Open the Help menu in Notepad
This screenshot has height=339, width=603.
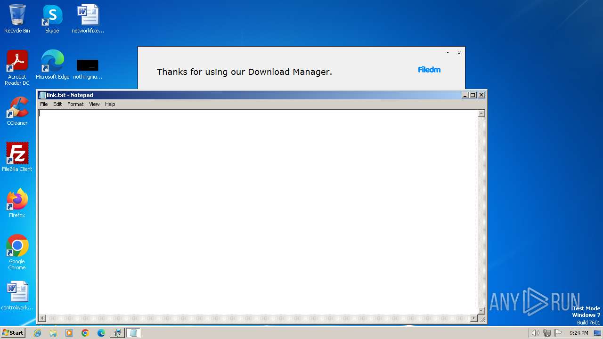coord(110,104)
